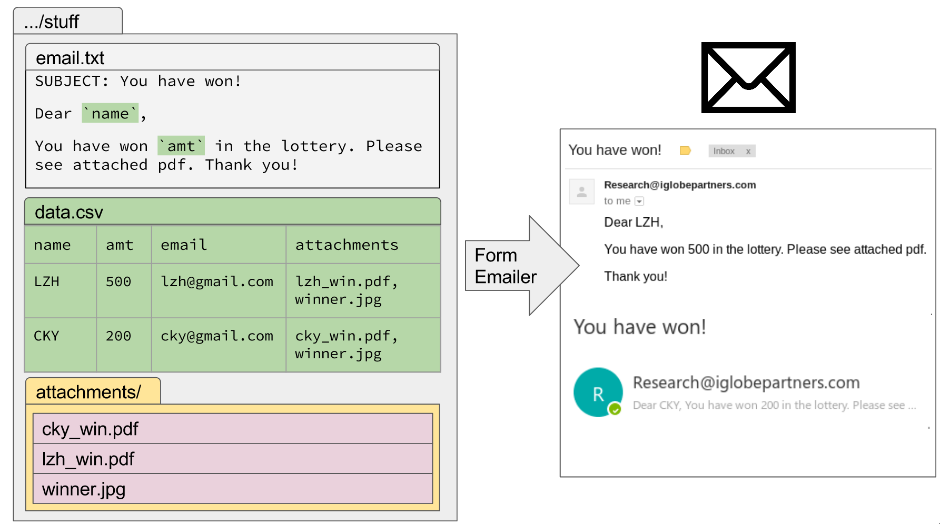Viewport: 940px width, 524px height.
Task: Select the lzh@gmail.com cell
Action: click(219, 290)
